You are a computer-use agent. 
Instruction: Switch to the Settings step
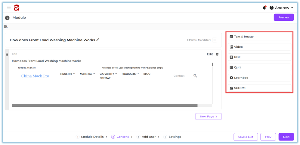pyautogui.click(x=175, y=137)
